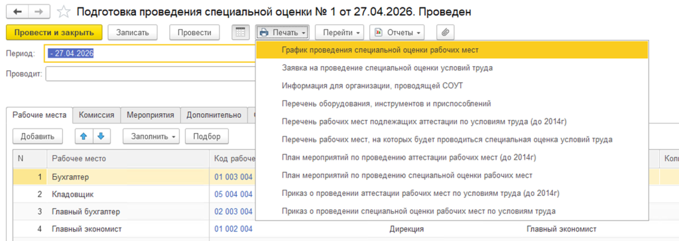Open the Перейти dropdown
The height and width of the screenshot is (241, 679).
pyautogui.click(x=339, y=32)
